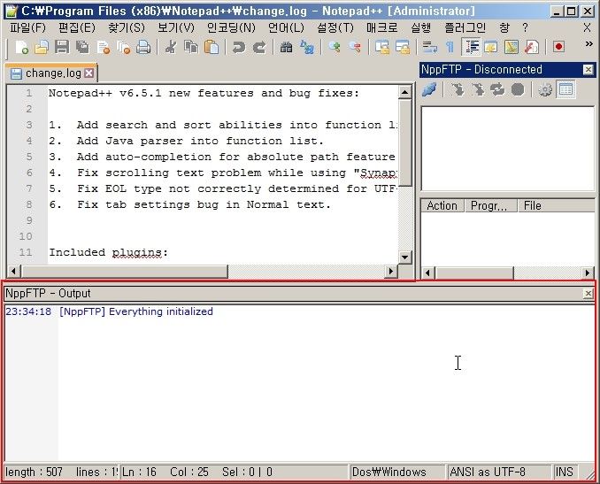
Task: Open the Replace dialog icon
Action: (x=307, y=47)
